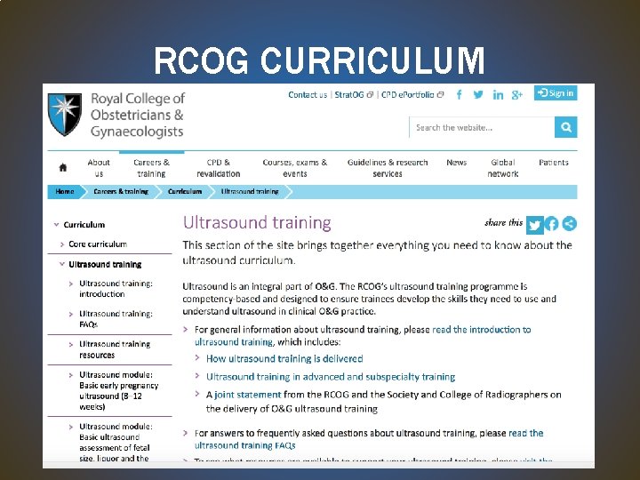Click the search the website field
Viewport: 640px width, 480px height.
(482, 127)
